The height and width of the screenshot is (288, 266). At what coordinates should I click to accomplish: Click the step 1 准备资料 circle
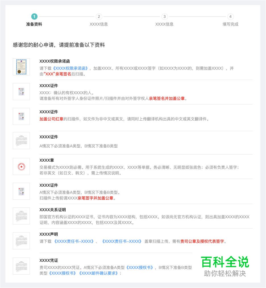click(35, 17)
